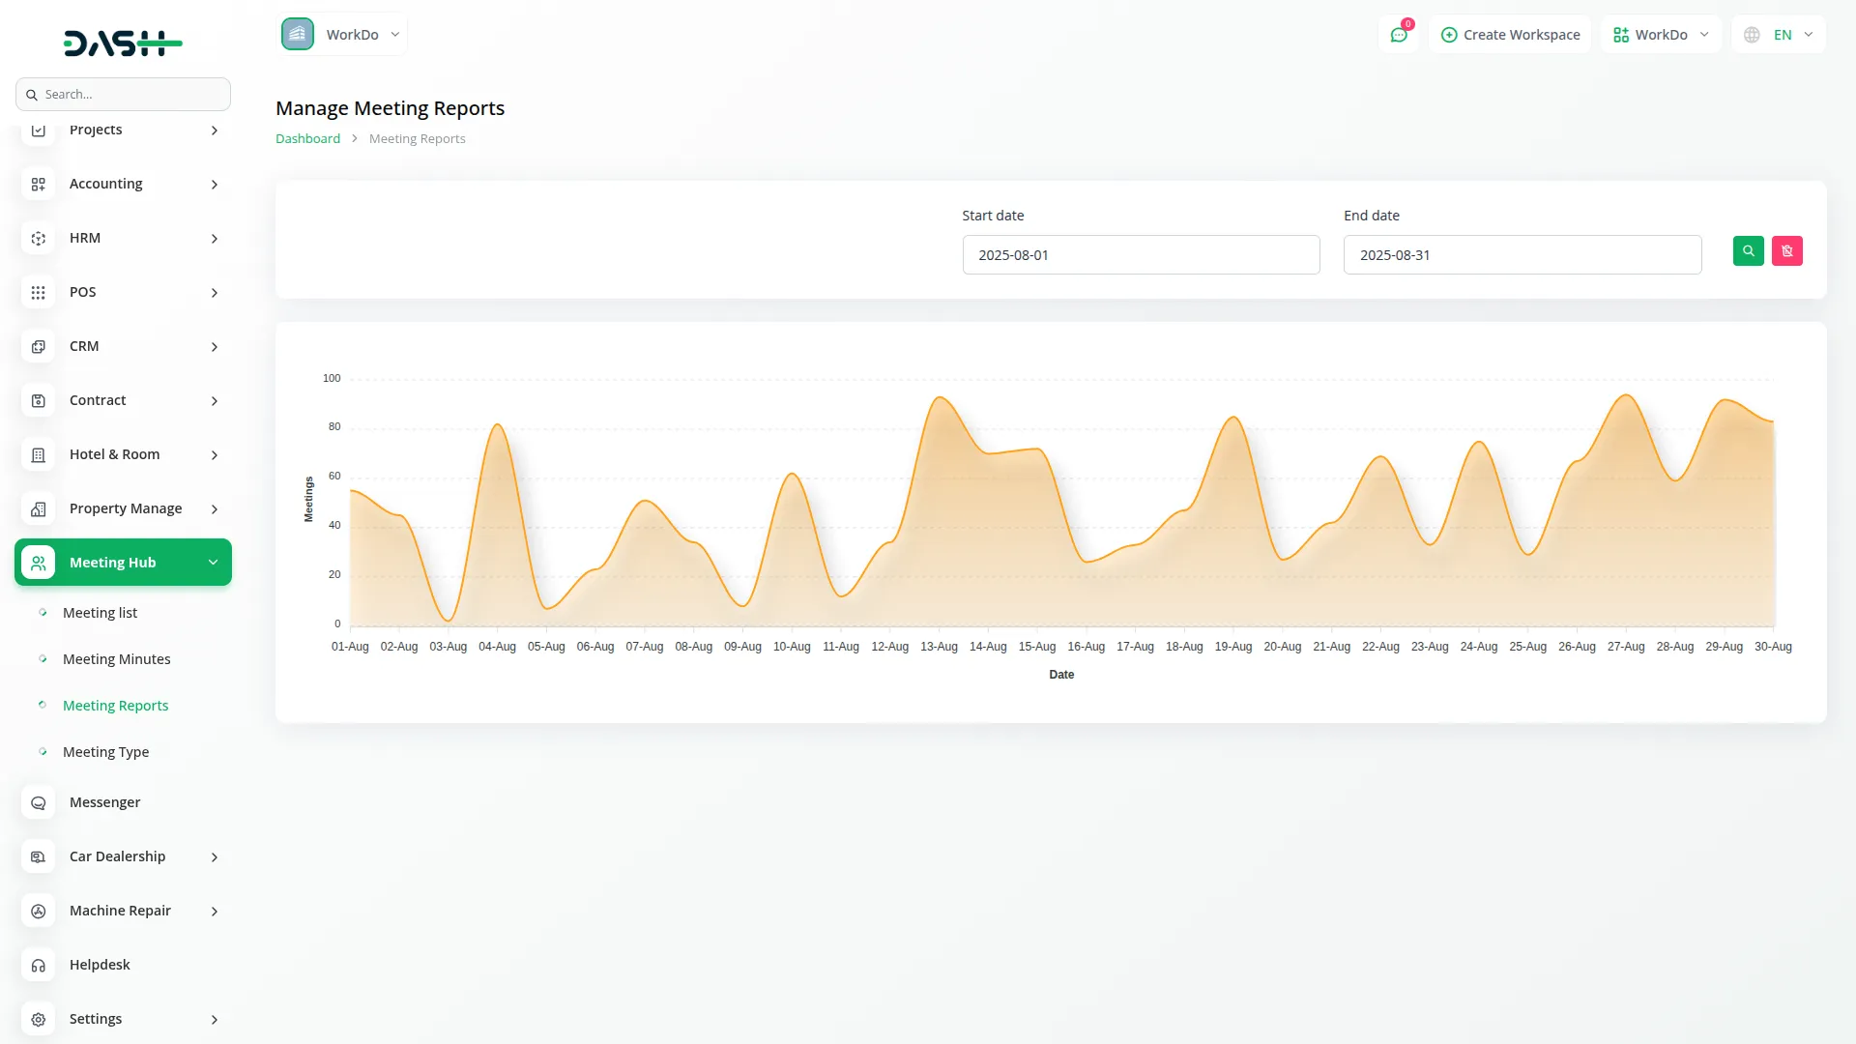The image size is (1856, 1044).
Task: Click the green search filter icon
Action: 1748,251
